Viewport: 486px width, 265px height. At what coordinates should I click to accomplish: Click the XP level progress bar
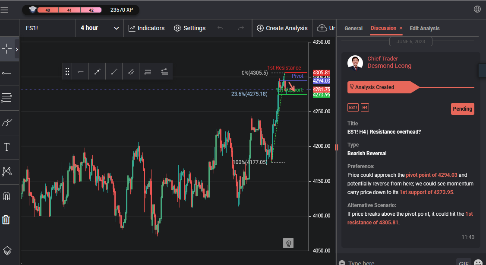(69, 10)
